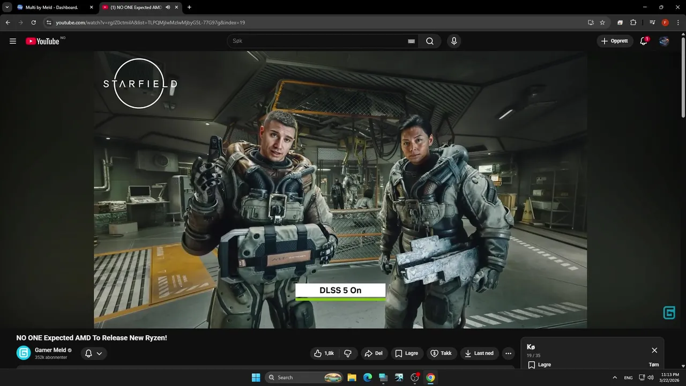Click the search magnifier button
Viewport: 686px width, 386px height.
(x=430, y=41)
